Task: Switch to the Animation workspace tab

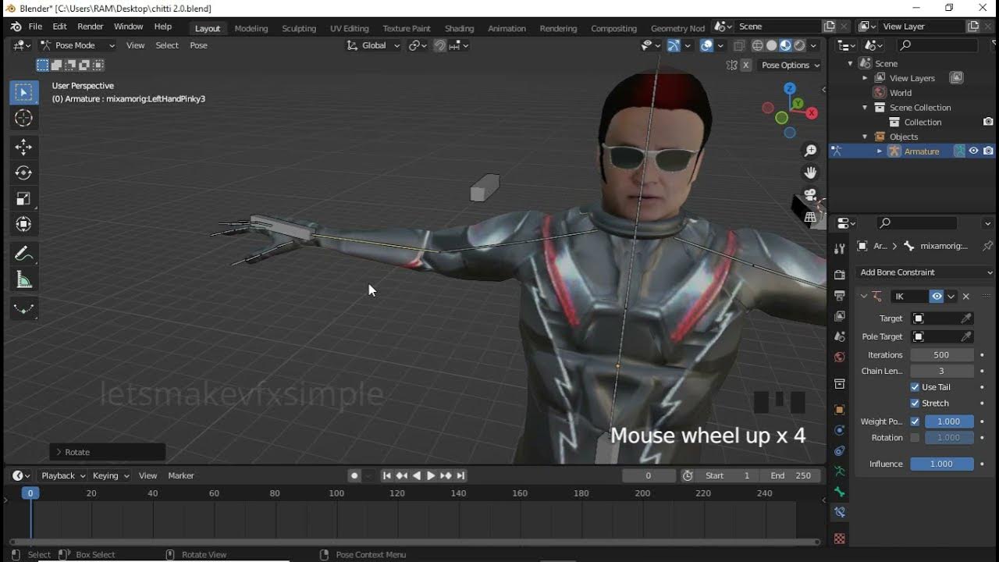Action: click(507, 28)
